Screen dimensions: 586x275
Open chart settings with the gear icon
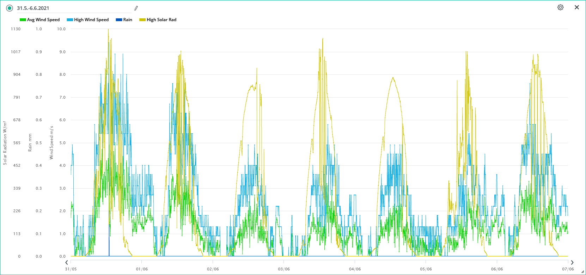pyautogui.click(x=560, y=7)
